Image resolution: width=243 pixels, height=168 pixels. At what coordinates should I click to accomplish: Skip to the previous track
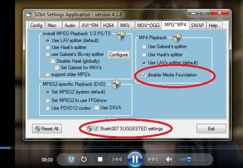pos(117,159)
